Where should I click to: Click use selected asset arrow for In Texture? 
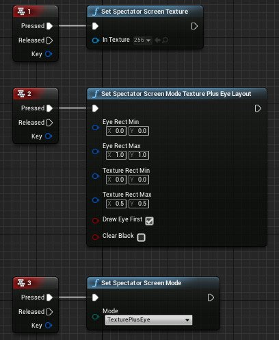click(x=157, y=40)
